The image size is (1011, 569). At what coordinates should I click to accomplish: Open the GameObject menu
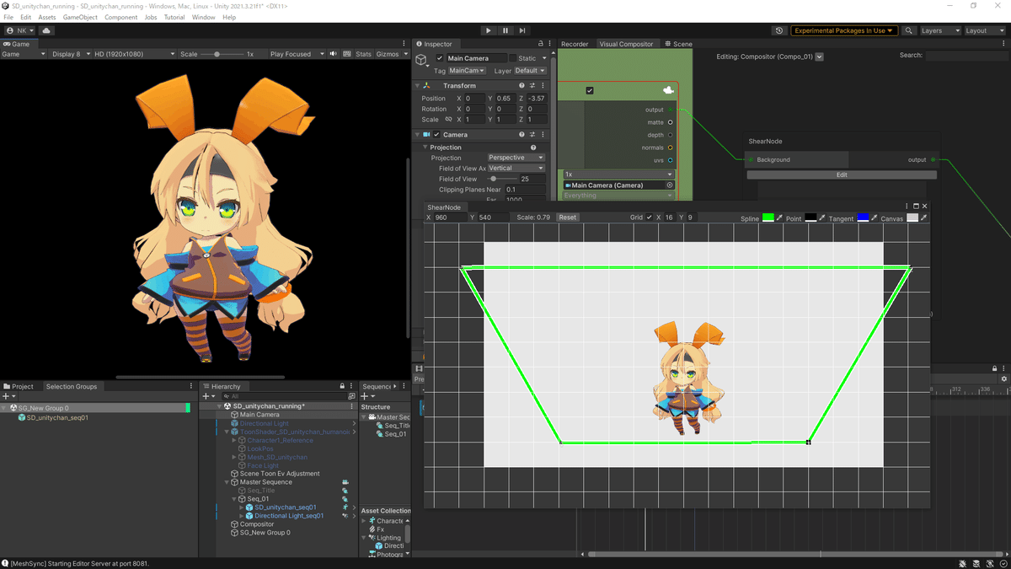80,17
